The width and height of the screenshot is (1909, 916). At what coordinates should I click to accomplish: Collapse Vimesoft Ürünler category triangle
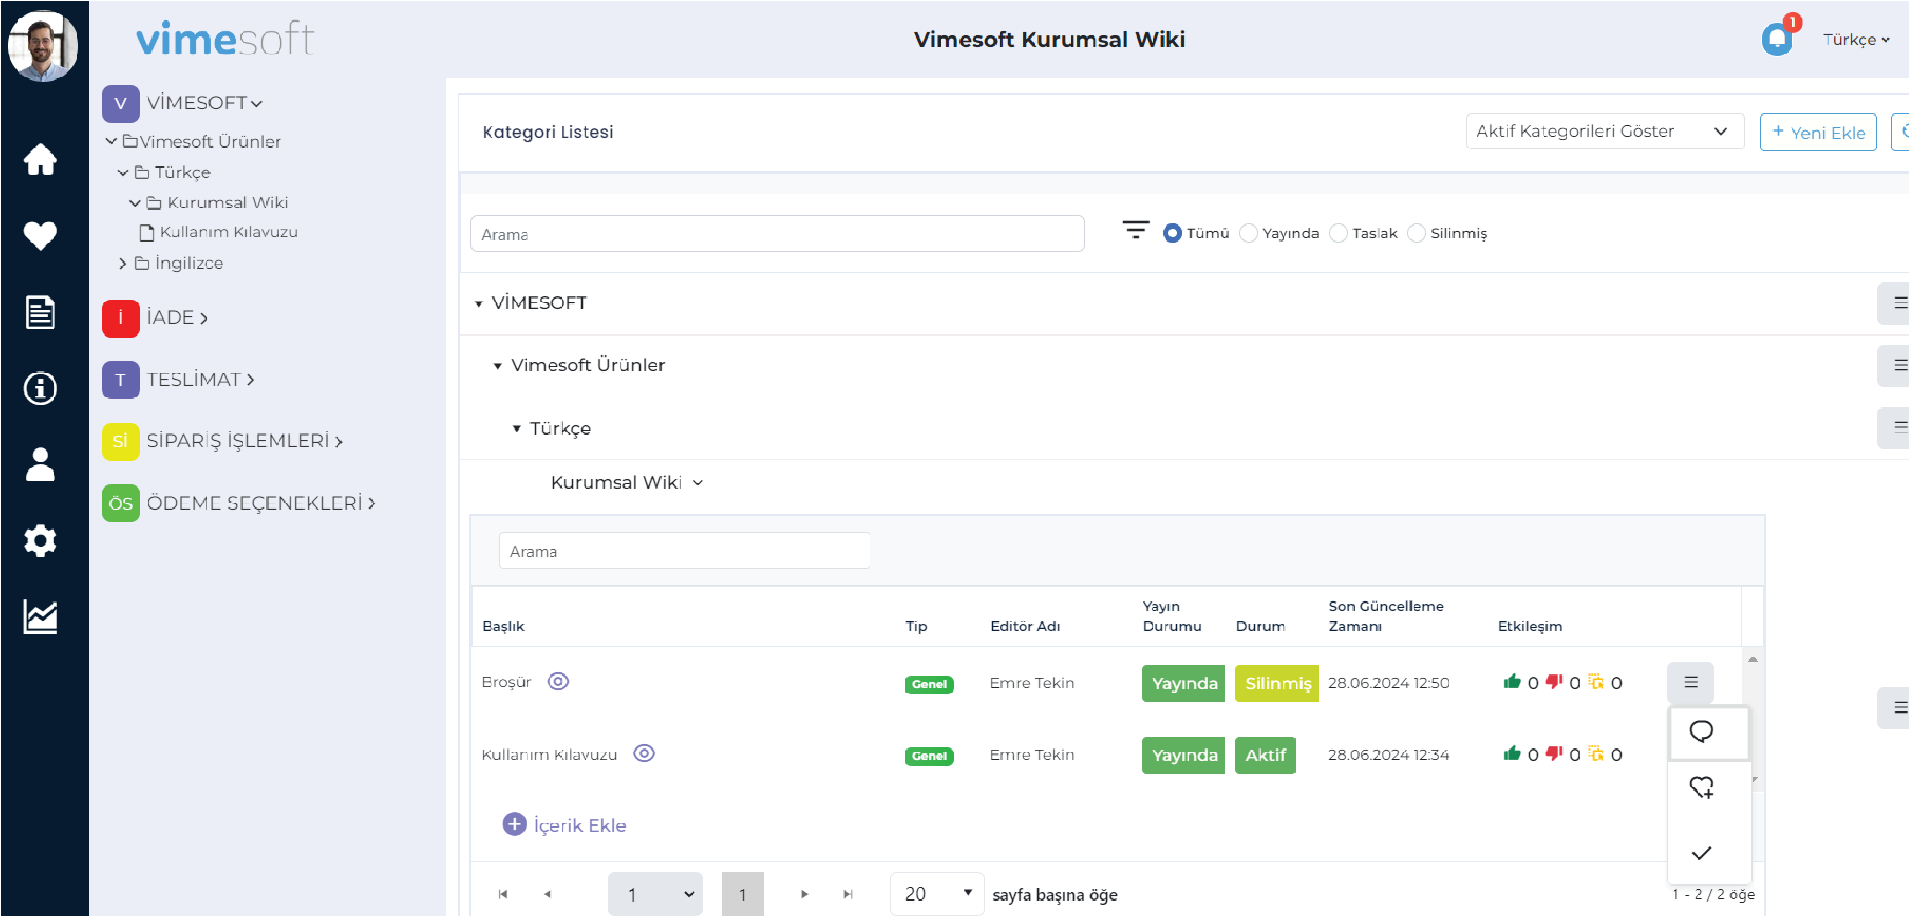[498, 365]
